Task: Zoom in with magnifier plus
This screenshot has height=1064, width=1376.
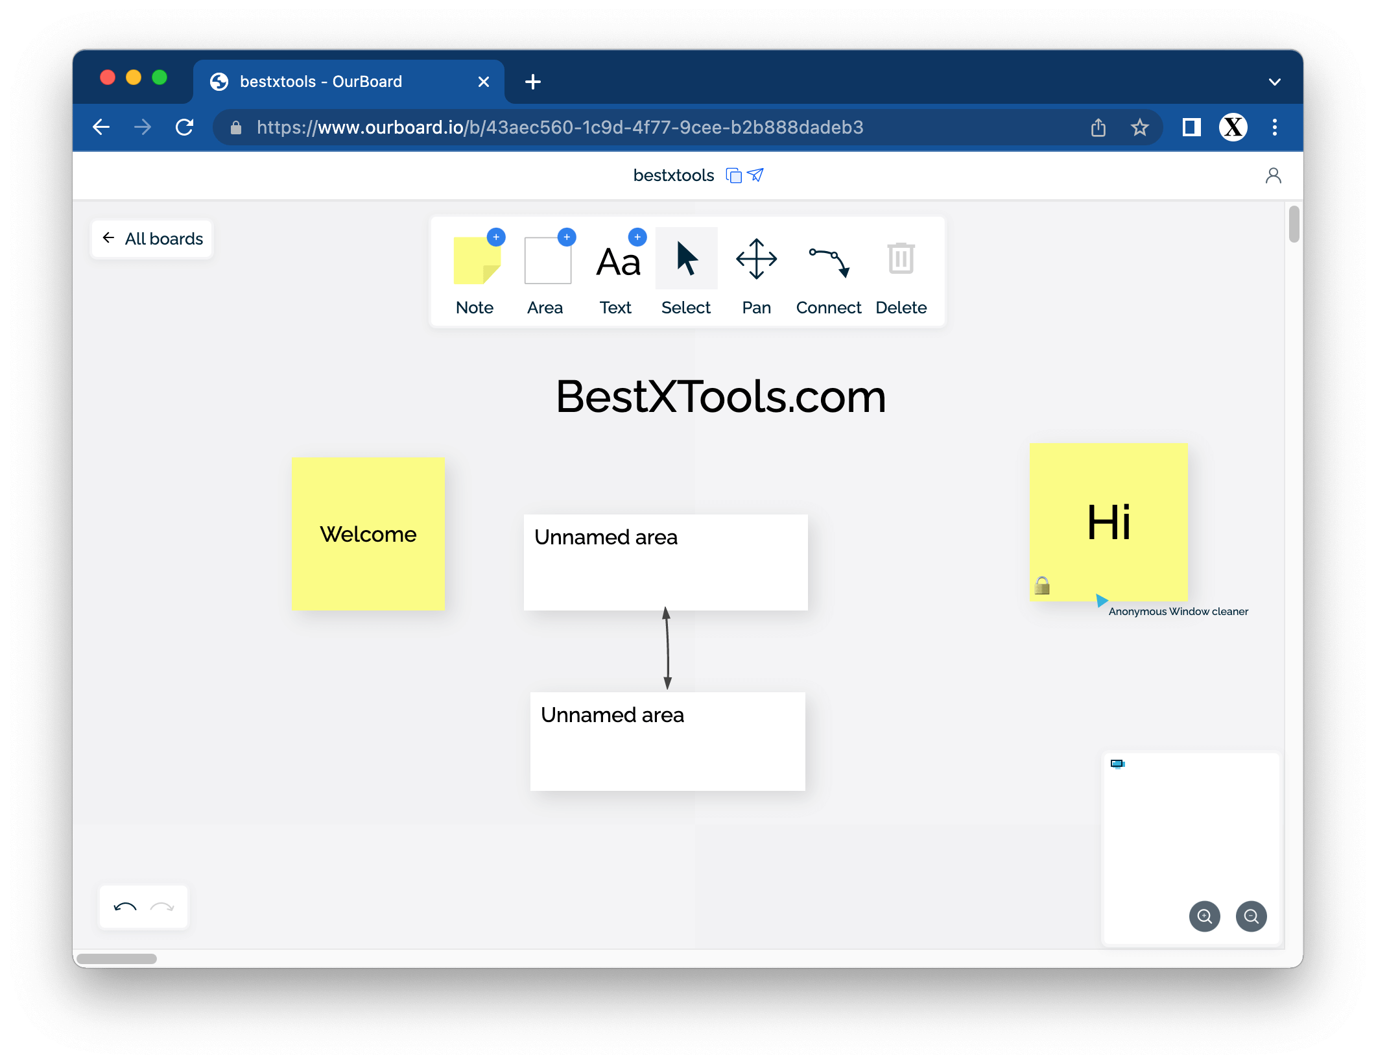Action: click(1204, 916)
